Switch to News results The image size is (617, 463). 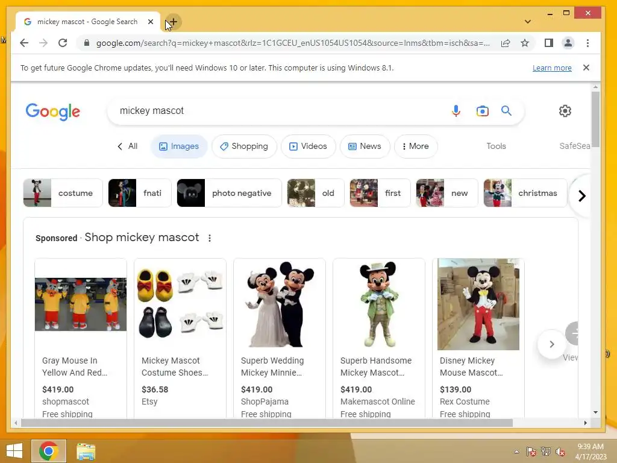[365, 146]
